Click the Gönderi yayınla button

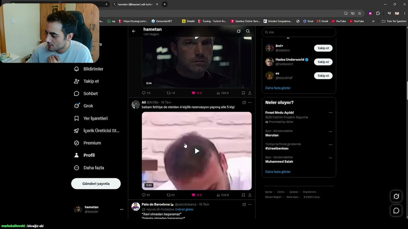pyautogui.click(x=96, y=184)
